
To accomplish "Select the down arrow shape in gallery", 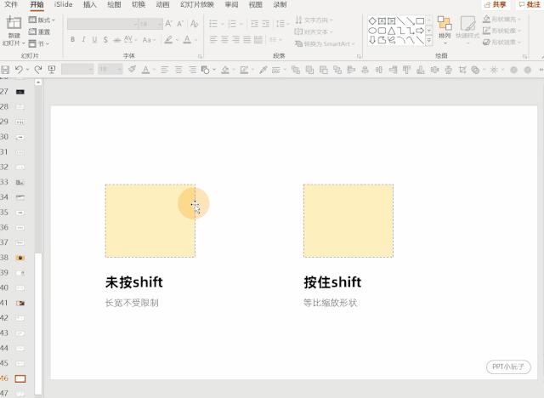I will point(372,40).
